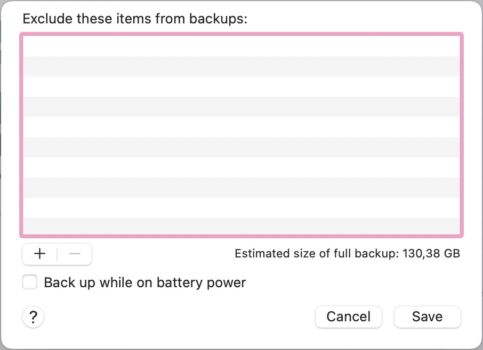Image resolution: width=483 pixels, height=350 pixels.
Task: Click the 'Estimated size of full backup' label
Action: pyautogui.click(x=316, y=254)
